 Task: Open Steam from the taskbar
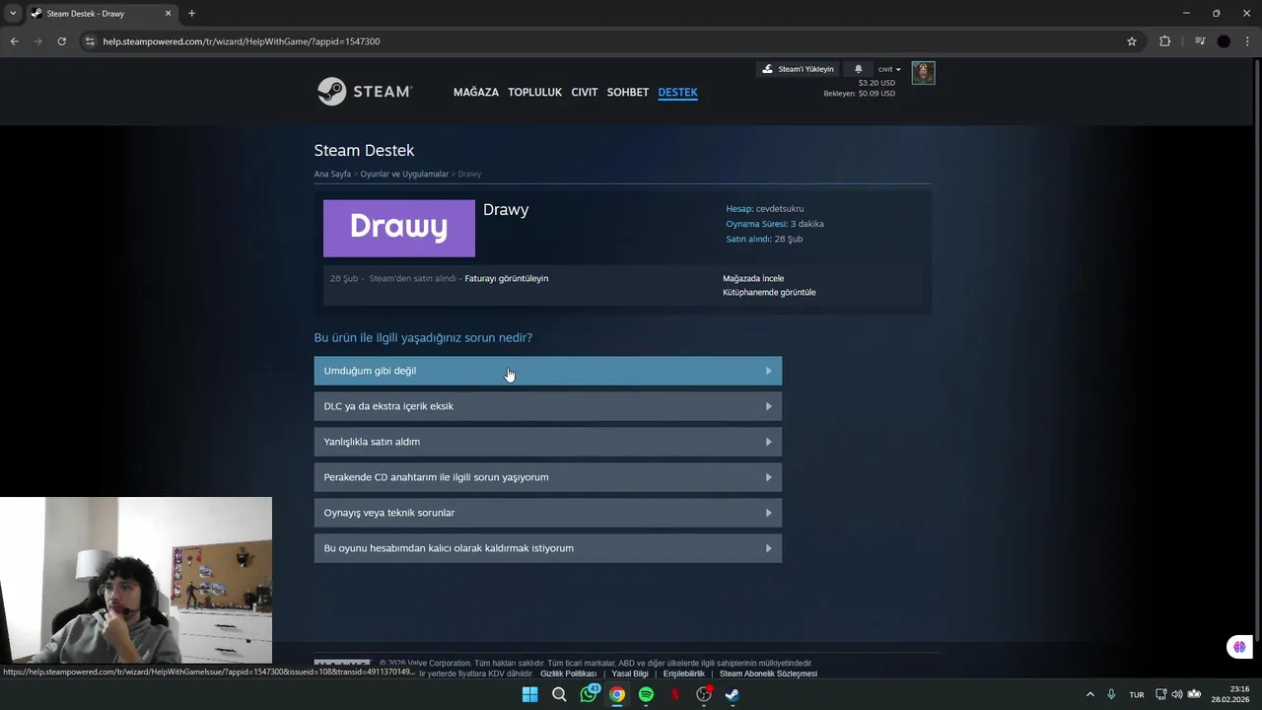[733, 694]
